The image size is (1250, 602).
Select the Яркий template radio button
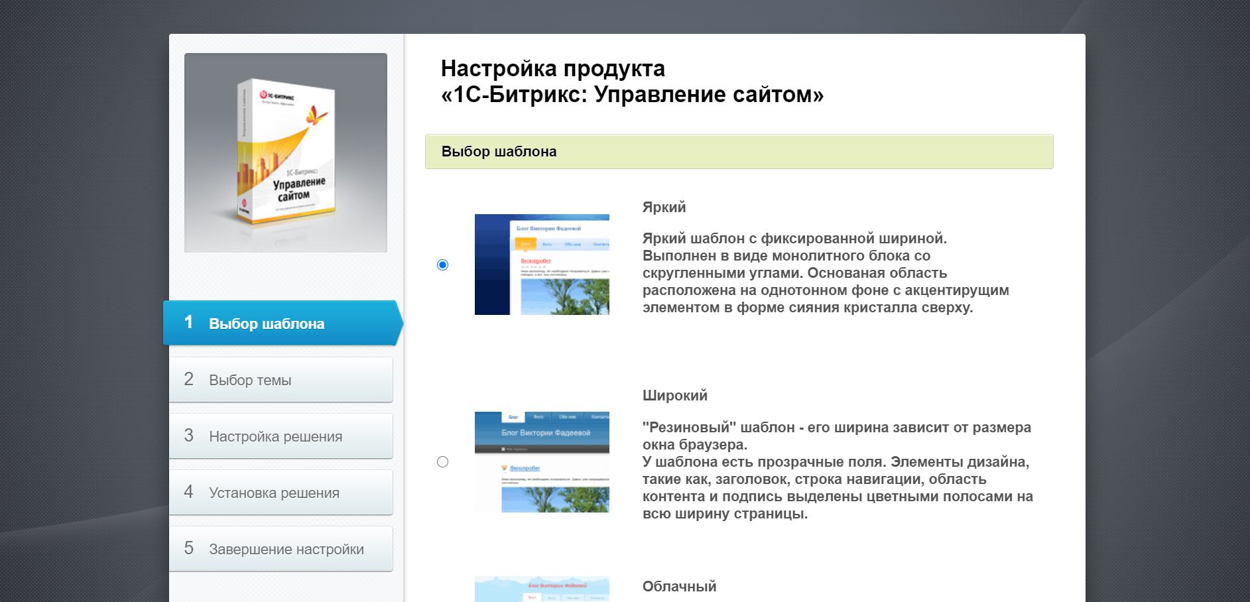pos(443,265)
